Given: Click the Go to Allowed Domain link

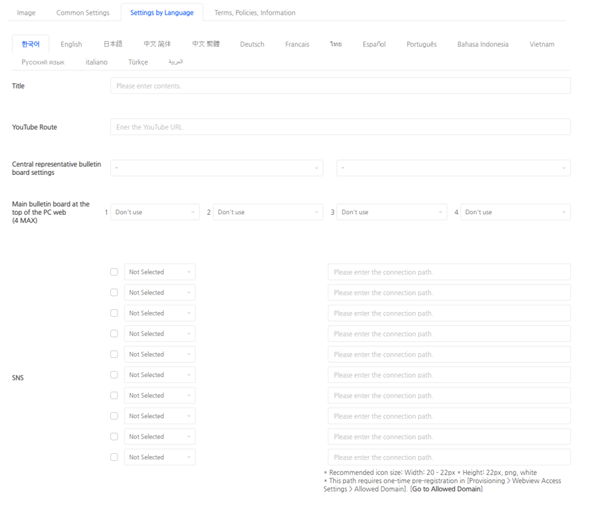Looking at the screenshot, I should point(446,489).
